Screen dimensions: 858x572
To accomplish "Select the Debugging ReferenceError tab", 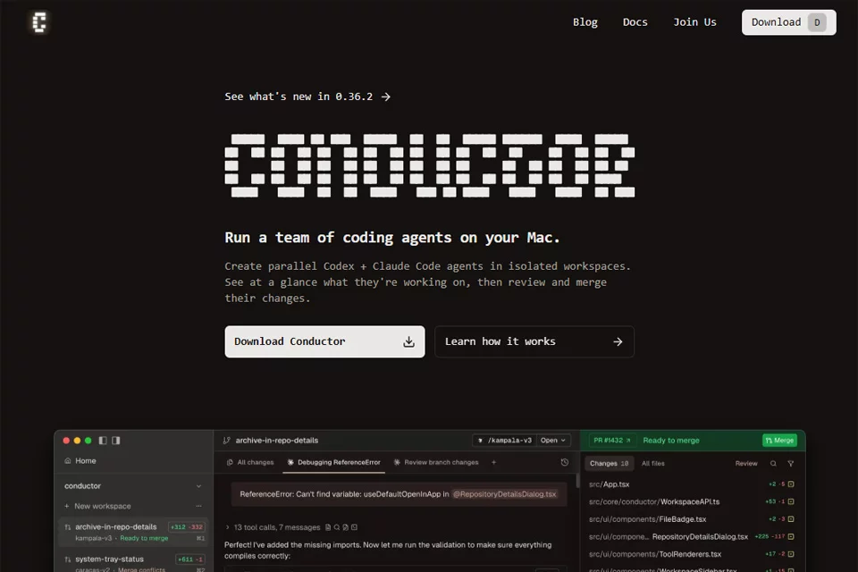I will pyautogui.click(x=333, y=463).
